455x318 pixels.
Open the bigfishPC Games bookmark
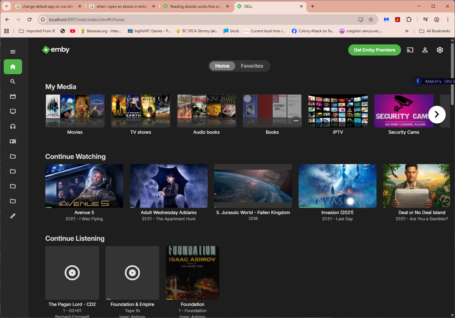[x=149, y=31]
